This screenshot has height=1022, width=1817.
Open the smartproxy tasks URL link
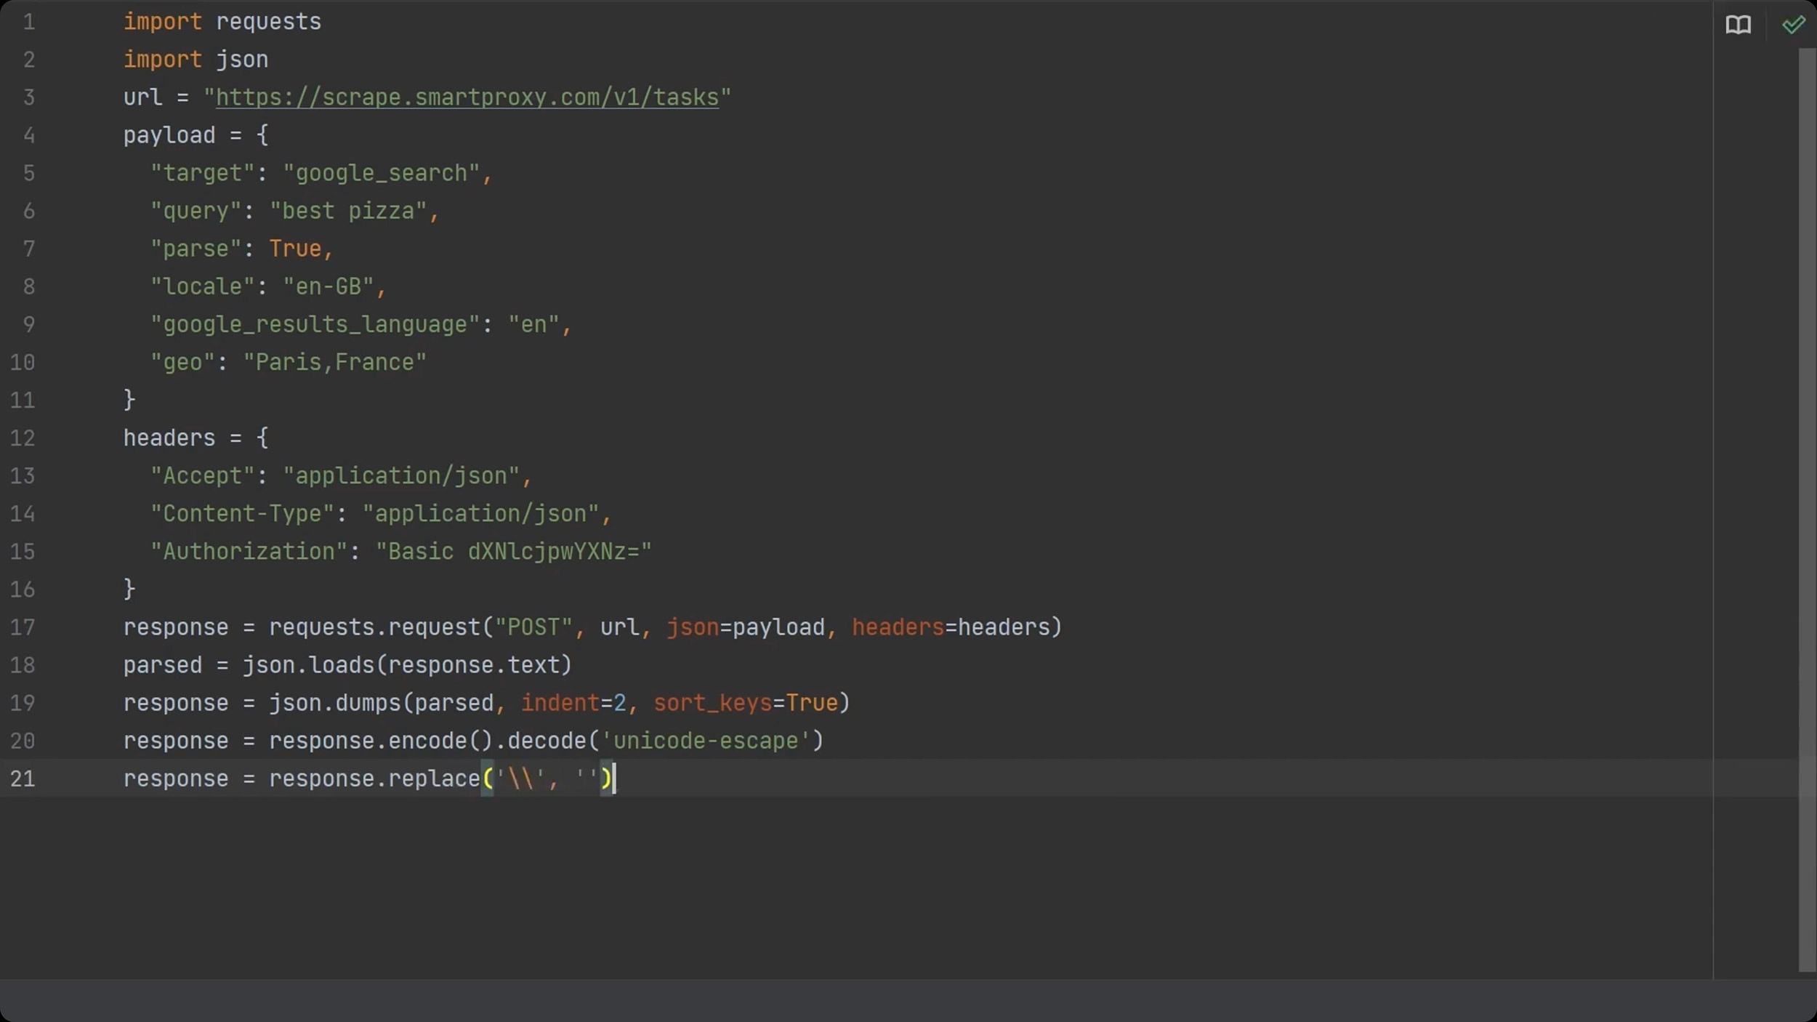pos(467,97)
